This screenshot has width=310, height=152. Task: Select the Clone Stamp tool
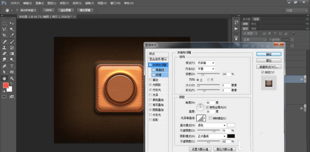click(x=4, y=47)
